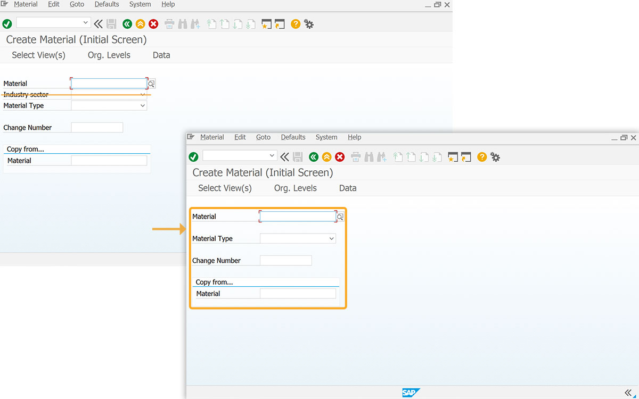Click Select View(s) button in front window
The image size is (639, 399).
(x=225, y=188)
